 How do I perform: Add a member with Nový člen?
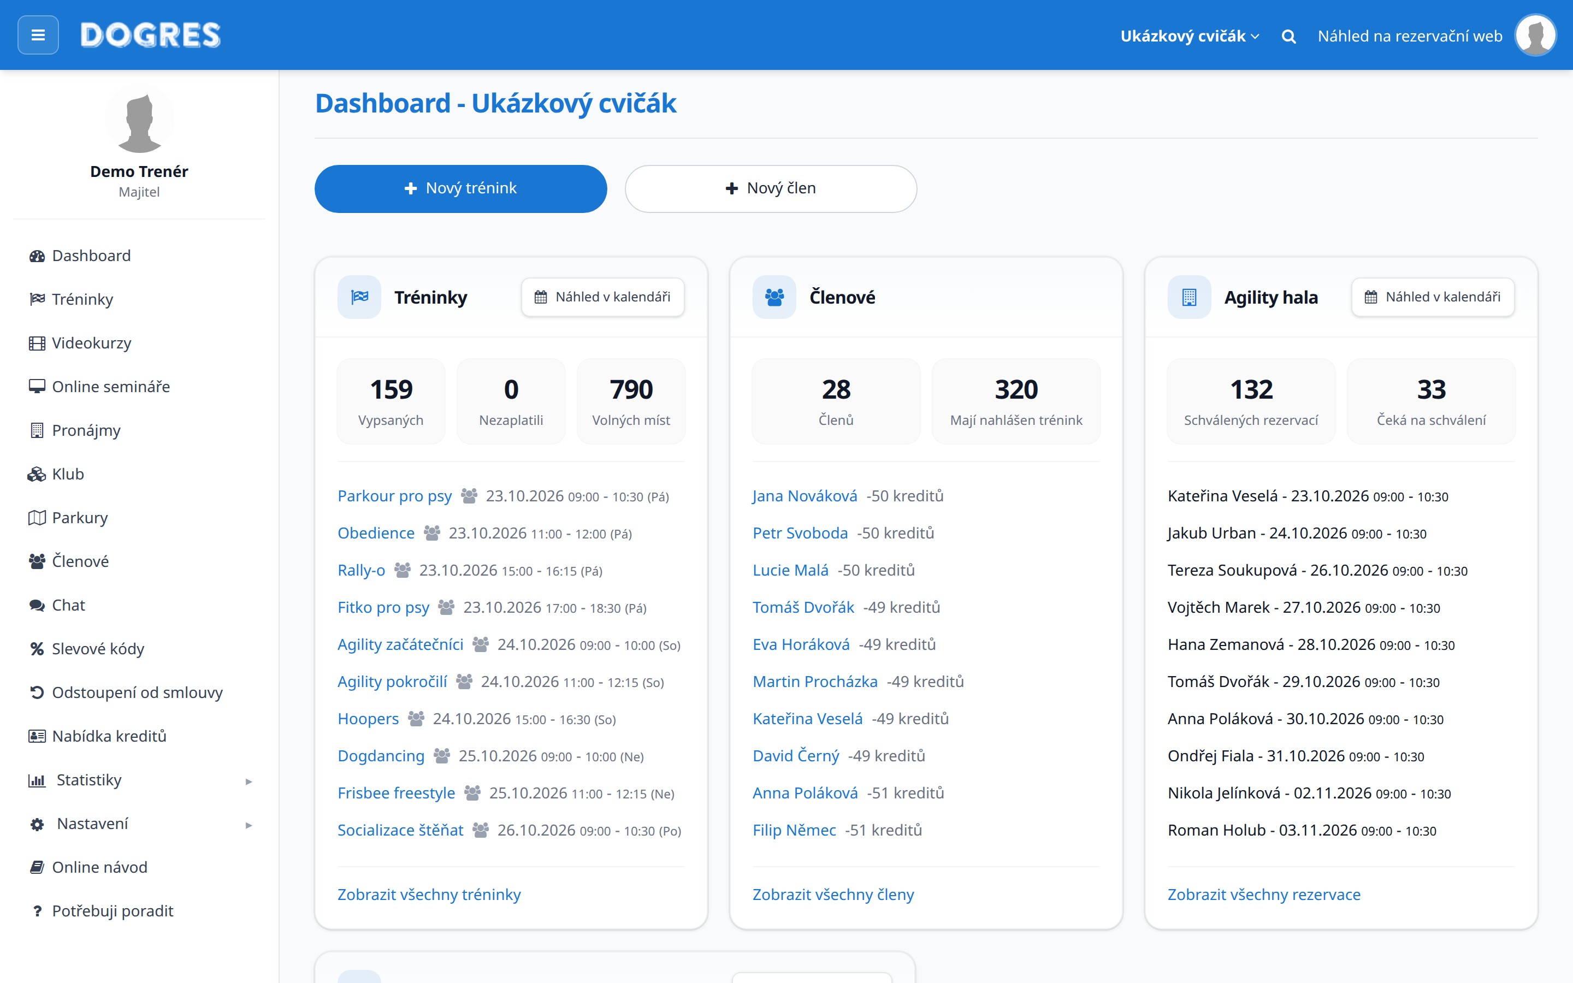click(x=771, y=188)
